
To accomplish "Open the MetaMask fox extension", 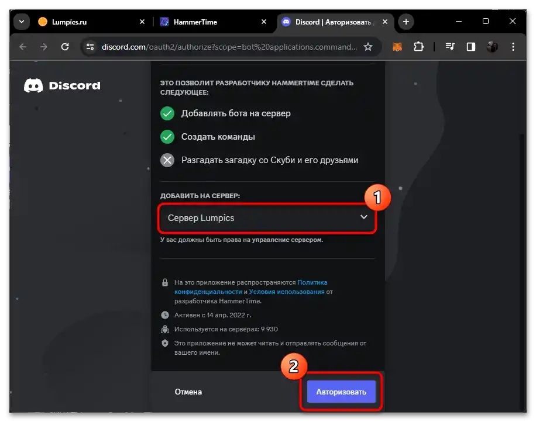I will point(397,47).
